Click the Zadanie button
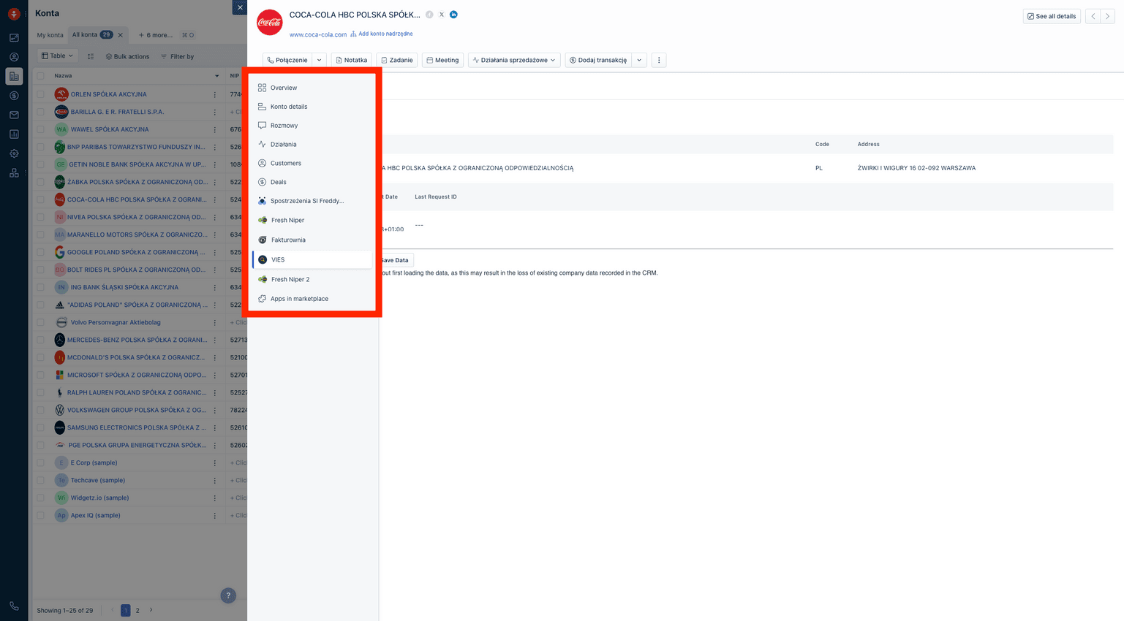 coord(397,60)
